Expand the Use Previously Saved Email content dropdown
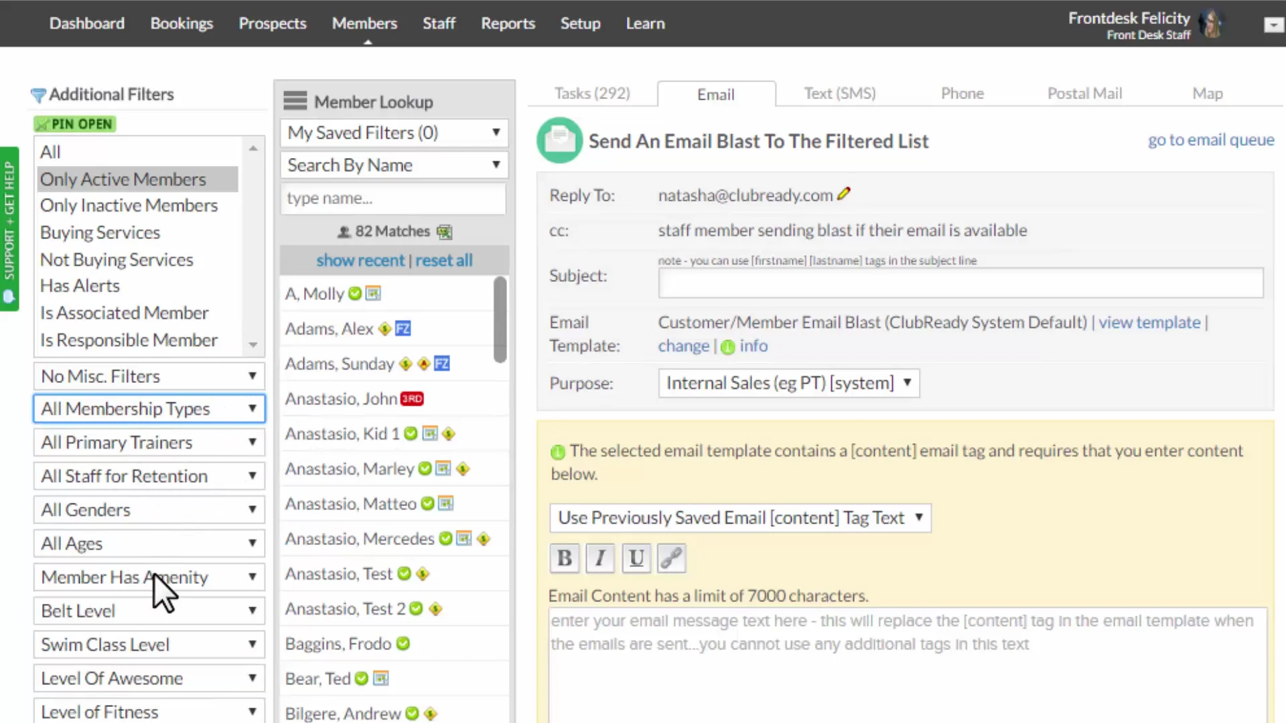1286x723 pixels. (x=740, y=517)
